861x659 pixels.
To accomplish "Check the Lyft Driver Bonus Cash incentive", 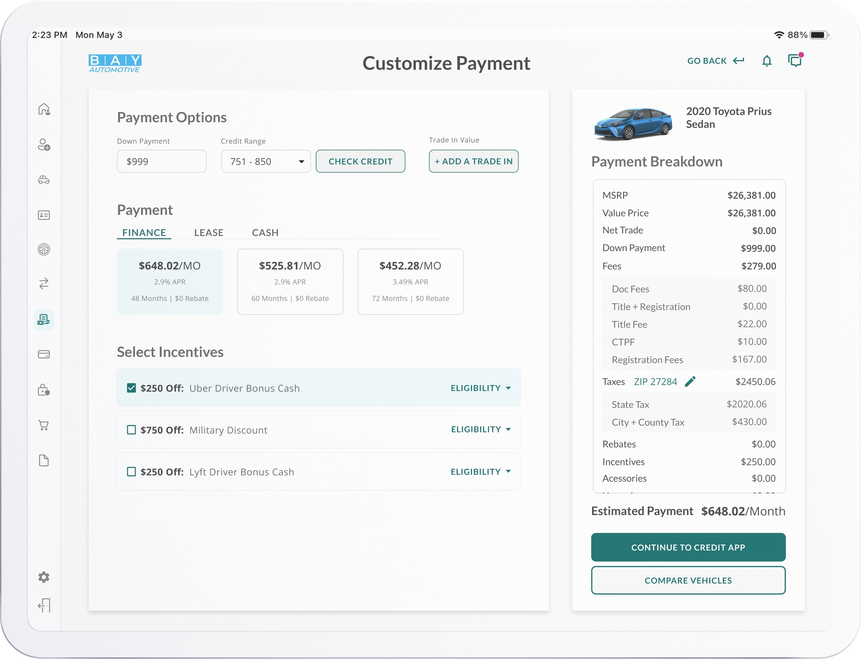I will 131,472.
